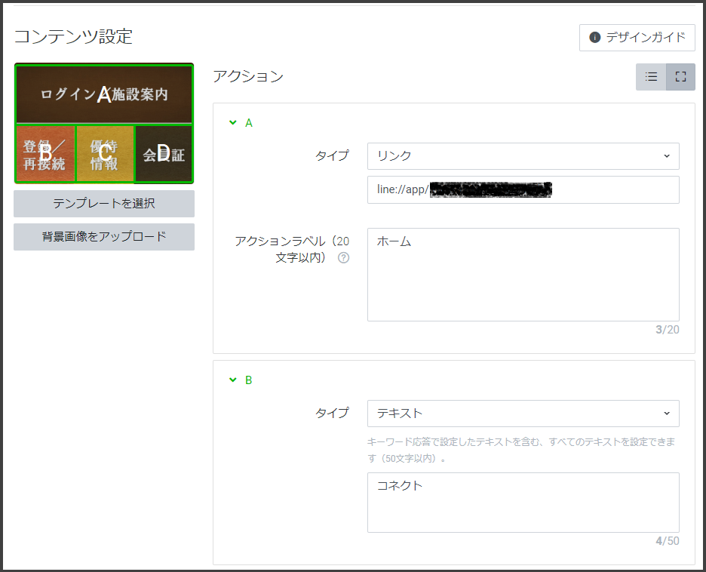The height and width of the screenshot is (572, 706).
Task: Select rich menu area C 優待情報
Action: (x=105, y=154)
